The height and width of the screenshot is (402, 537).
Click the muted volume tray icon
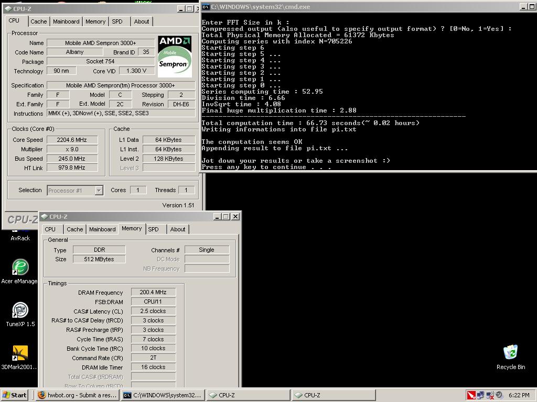tap(490, 395)
